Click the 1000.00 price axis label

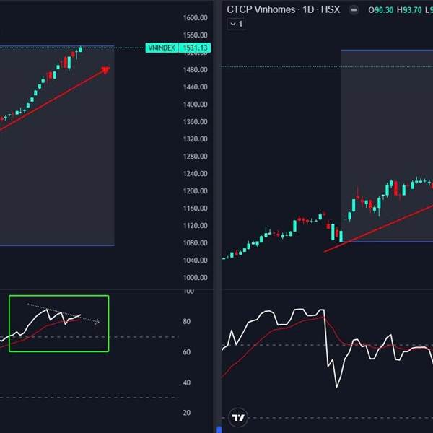pyautogui.click(x=196, y=278)
